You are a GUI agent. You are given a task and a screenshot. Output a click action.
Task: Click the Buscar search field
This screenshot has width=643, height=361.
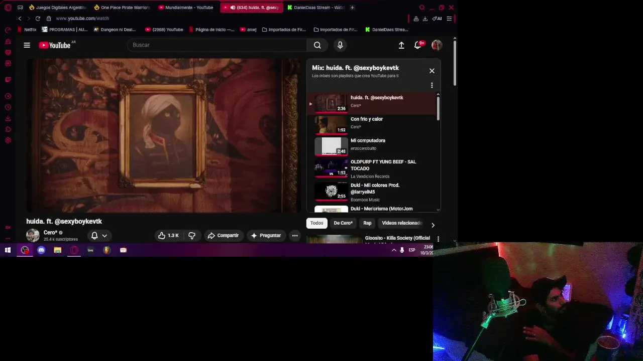coord(217,45)
